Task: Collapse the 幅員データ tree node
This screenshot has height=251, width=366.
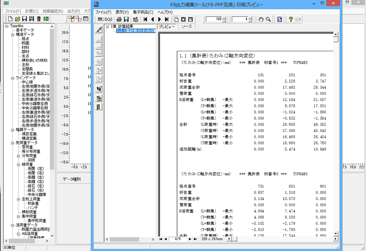Action: [13, 130]
